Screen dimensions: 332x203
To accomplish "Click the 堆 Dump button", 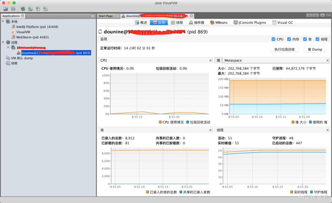I will click(x=315, y=49).
